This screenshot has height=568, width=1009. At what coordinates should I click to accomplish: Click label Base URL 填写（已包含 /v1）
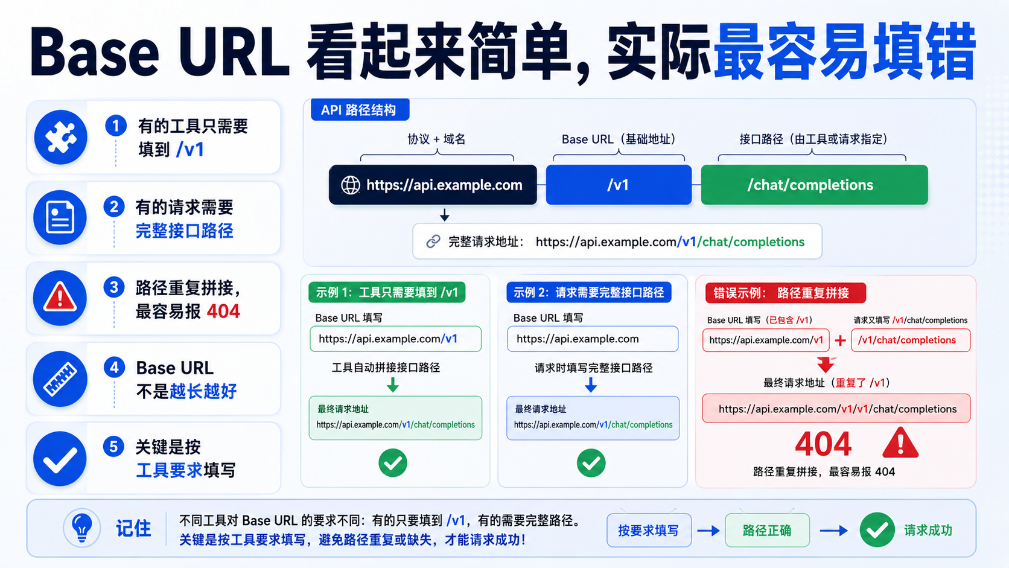click(x=760, y=320)
